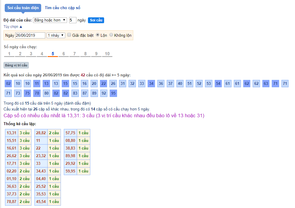Select number tile 02 in results
The image size is (295, 208).
click(9, 84)
